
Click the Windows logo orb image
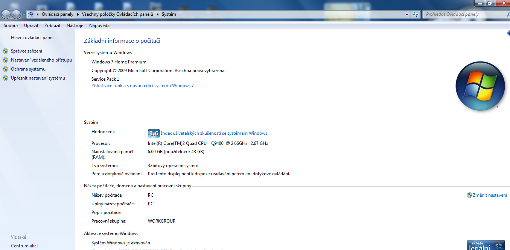click(480, 86)
